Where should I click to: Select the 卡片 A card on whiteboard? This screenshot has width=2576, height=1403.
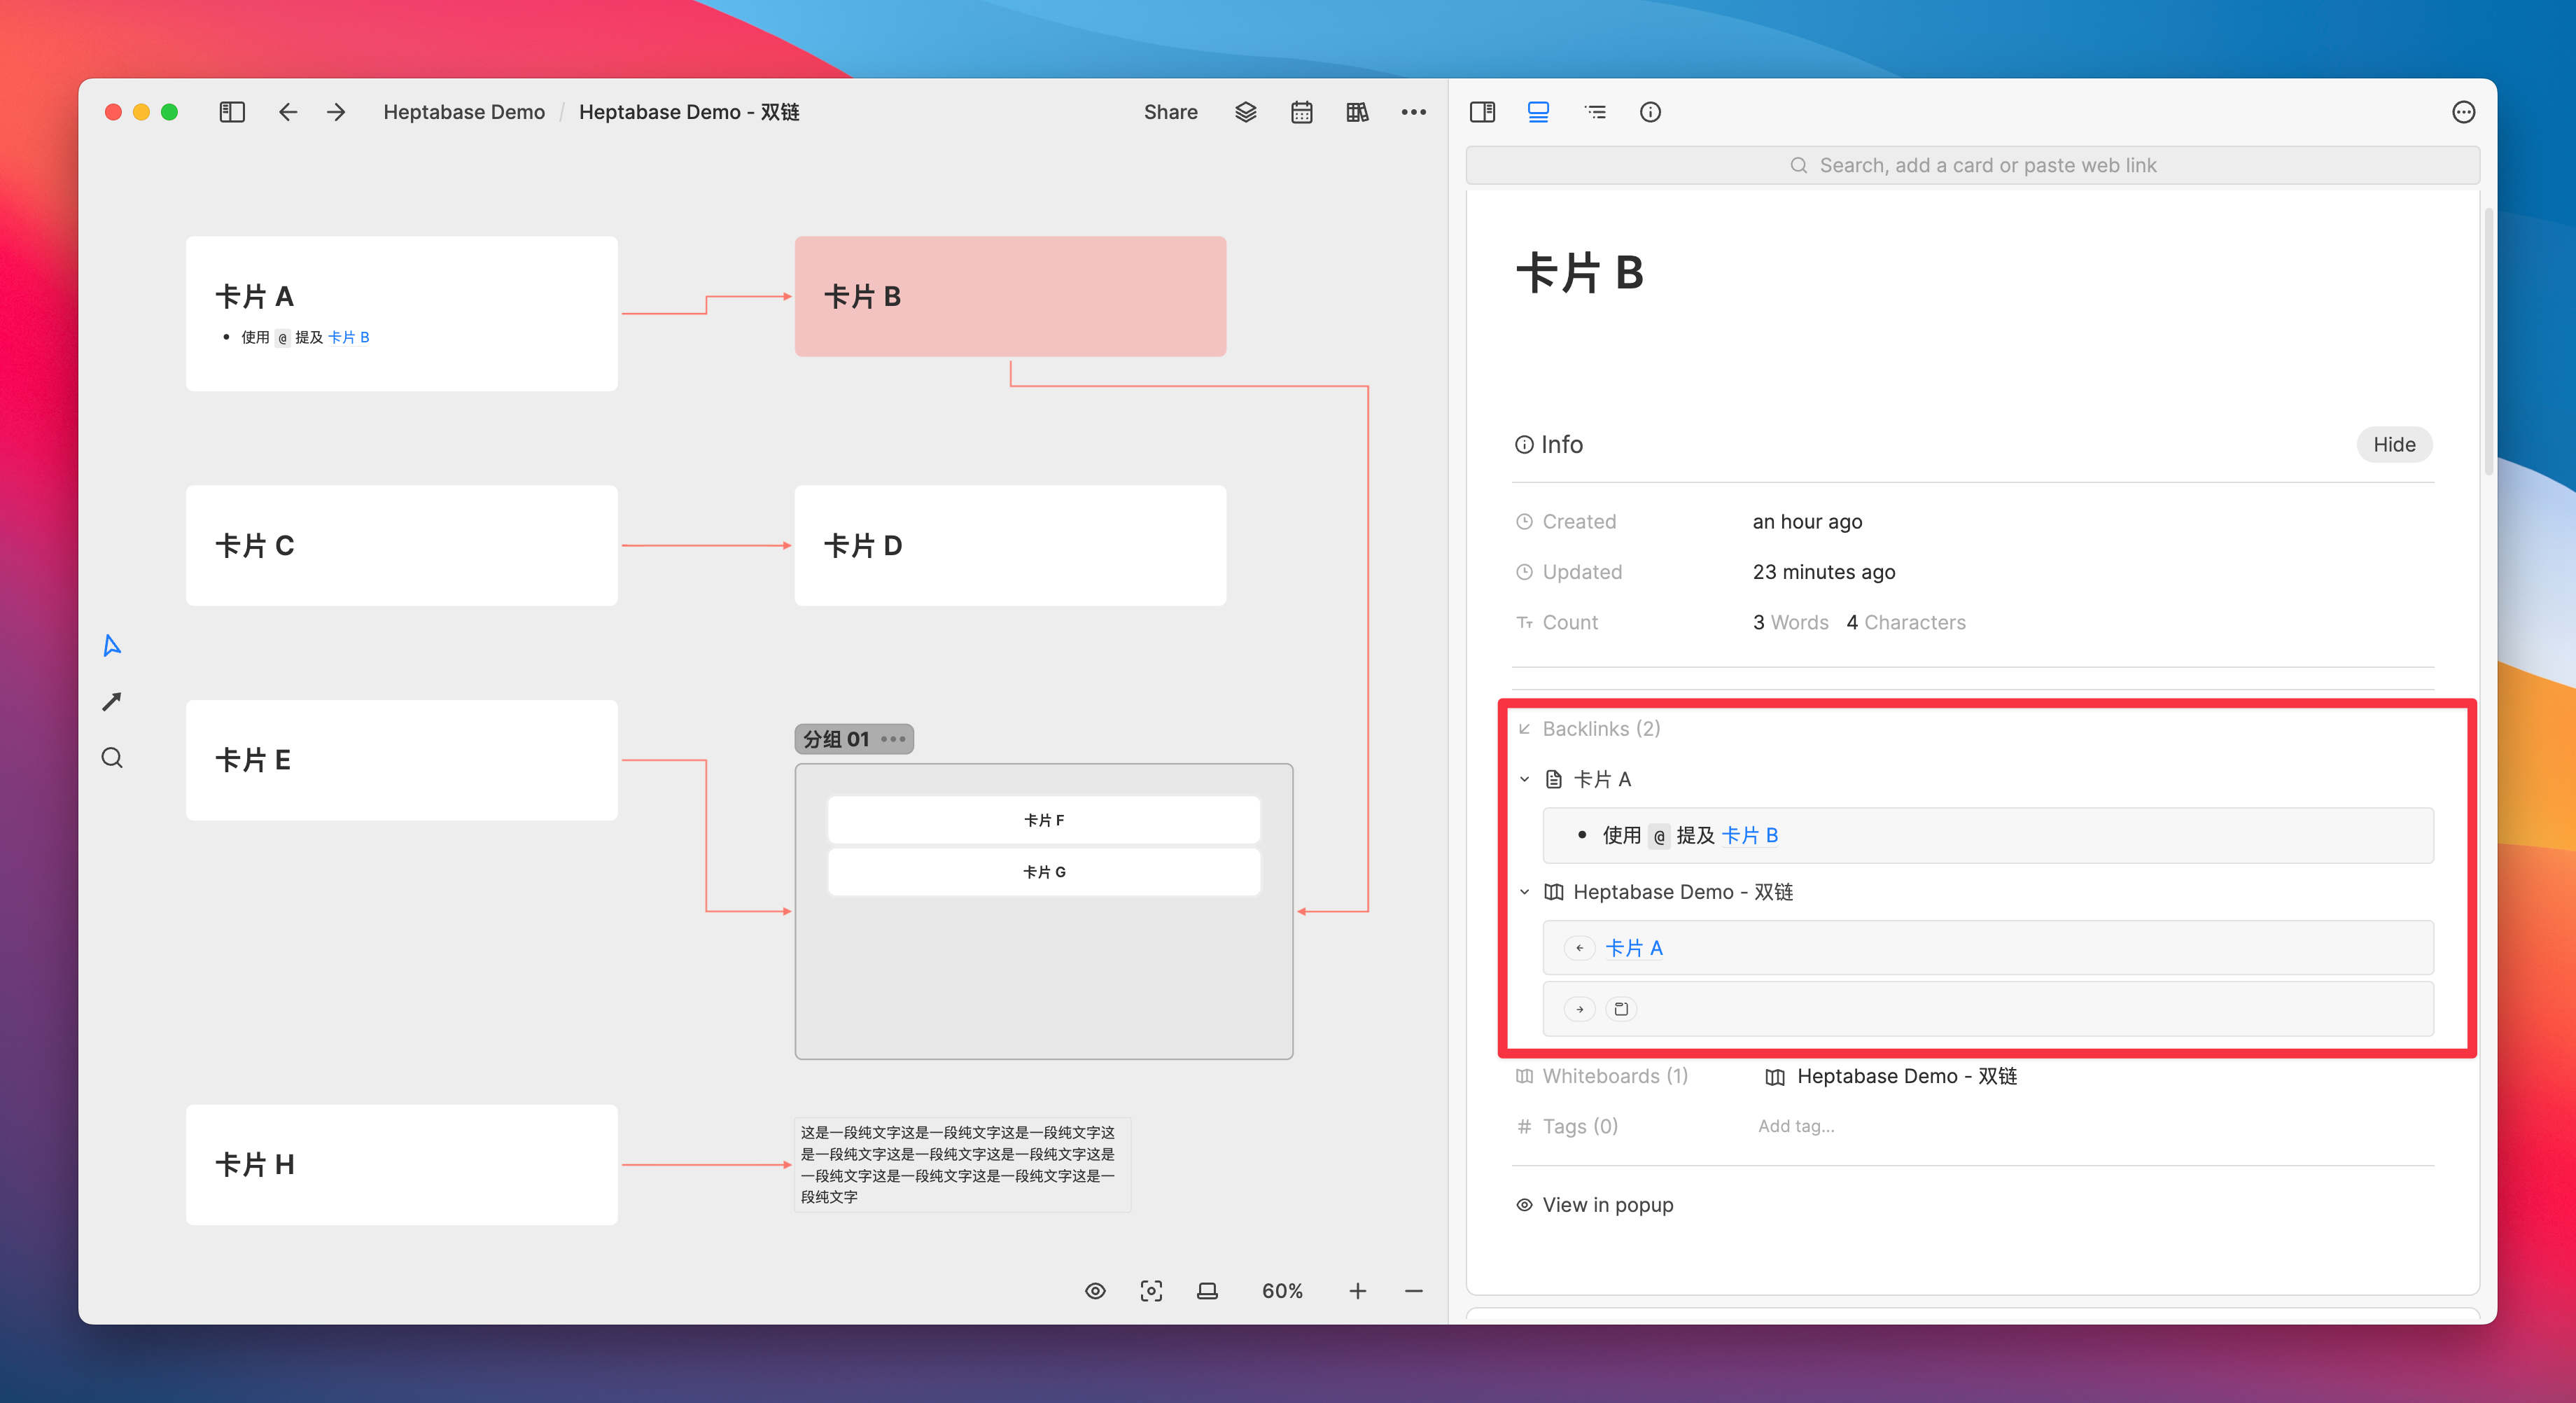[x=401, y=313]
